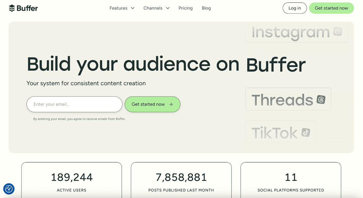Open the cookie preferences badge icon
Image resolution: width=363 pixels, height=198 pixels.
pyautogui.click(x=9, y=189)
